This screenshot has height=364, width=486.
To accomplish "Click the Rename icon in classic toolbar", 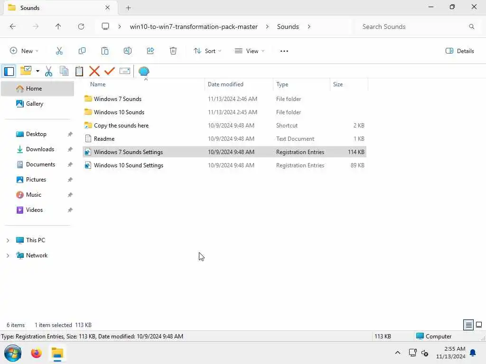I will [125, 71].
